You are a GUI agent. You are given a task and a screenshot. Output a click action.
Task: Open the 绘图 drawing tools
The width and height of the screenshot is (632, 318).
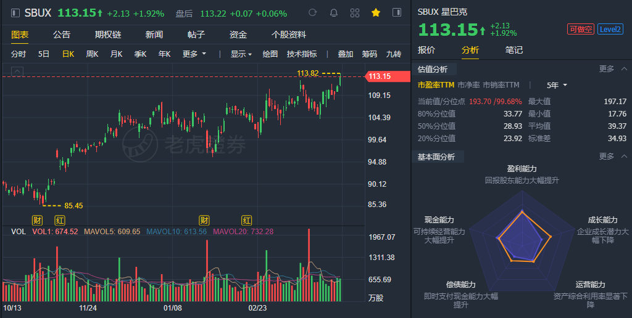pos(270,54)
